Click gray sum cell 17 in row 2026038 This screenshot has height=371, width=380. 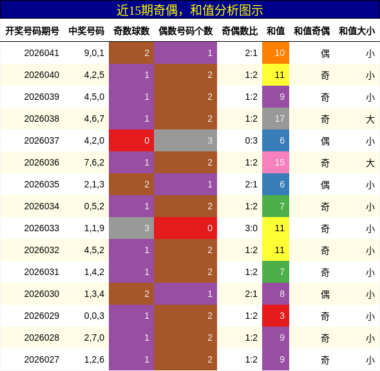276,119
